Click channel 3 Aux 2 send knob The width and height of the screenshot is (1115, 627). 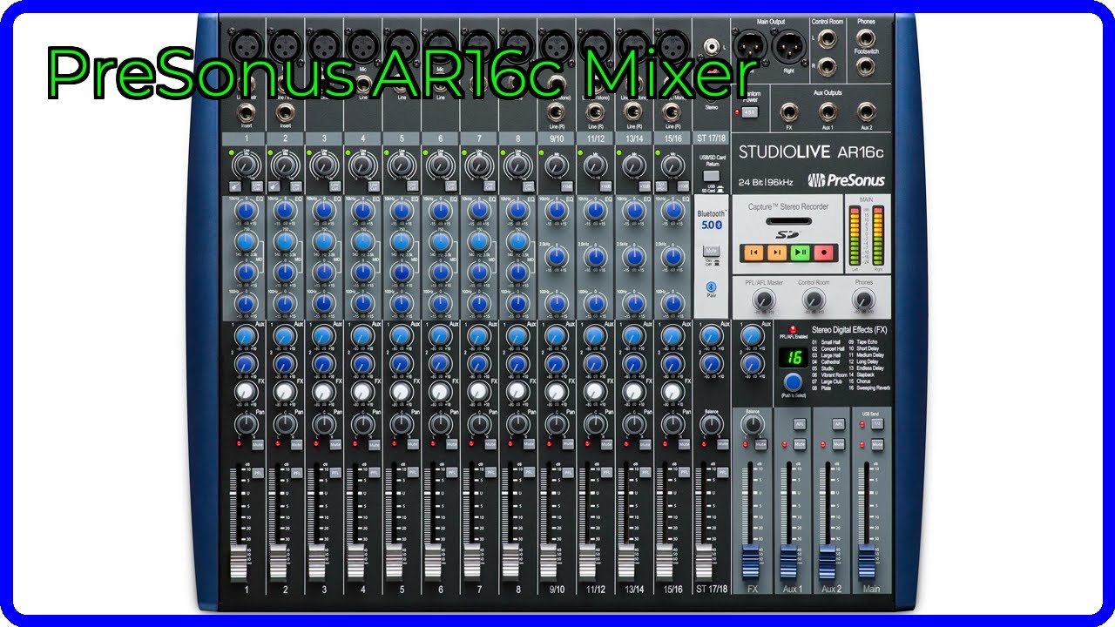coord(322,363)
